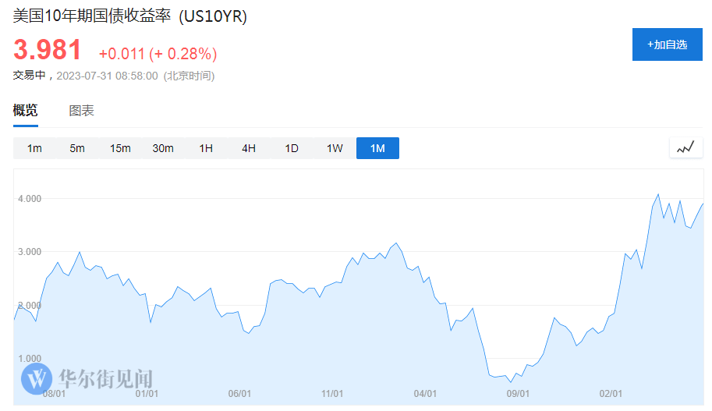Open the 图表 tab
This screenshot has height=411, width=712.
click(82, 111)
